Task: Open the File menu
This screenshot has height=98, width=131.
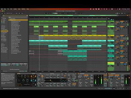Action: tap(8, 9)
